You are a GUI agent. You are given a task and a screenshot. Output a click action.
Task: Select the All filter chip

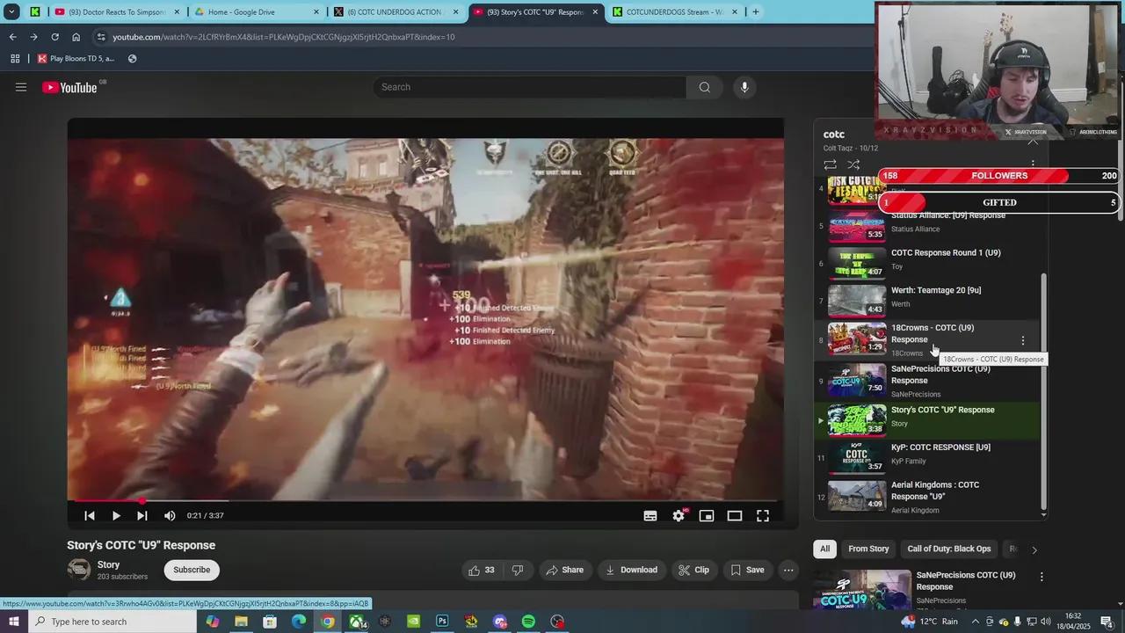[824, 549]
